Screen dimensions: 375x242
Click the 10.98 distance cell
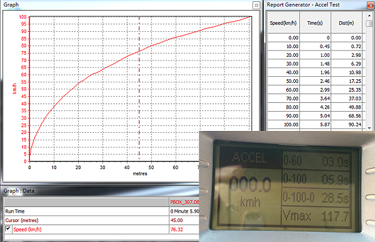click(346, 72)
